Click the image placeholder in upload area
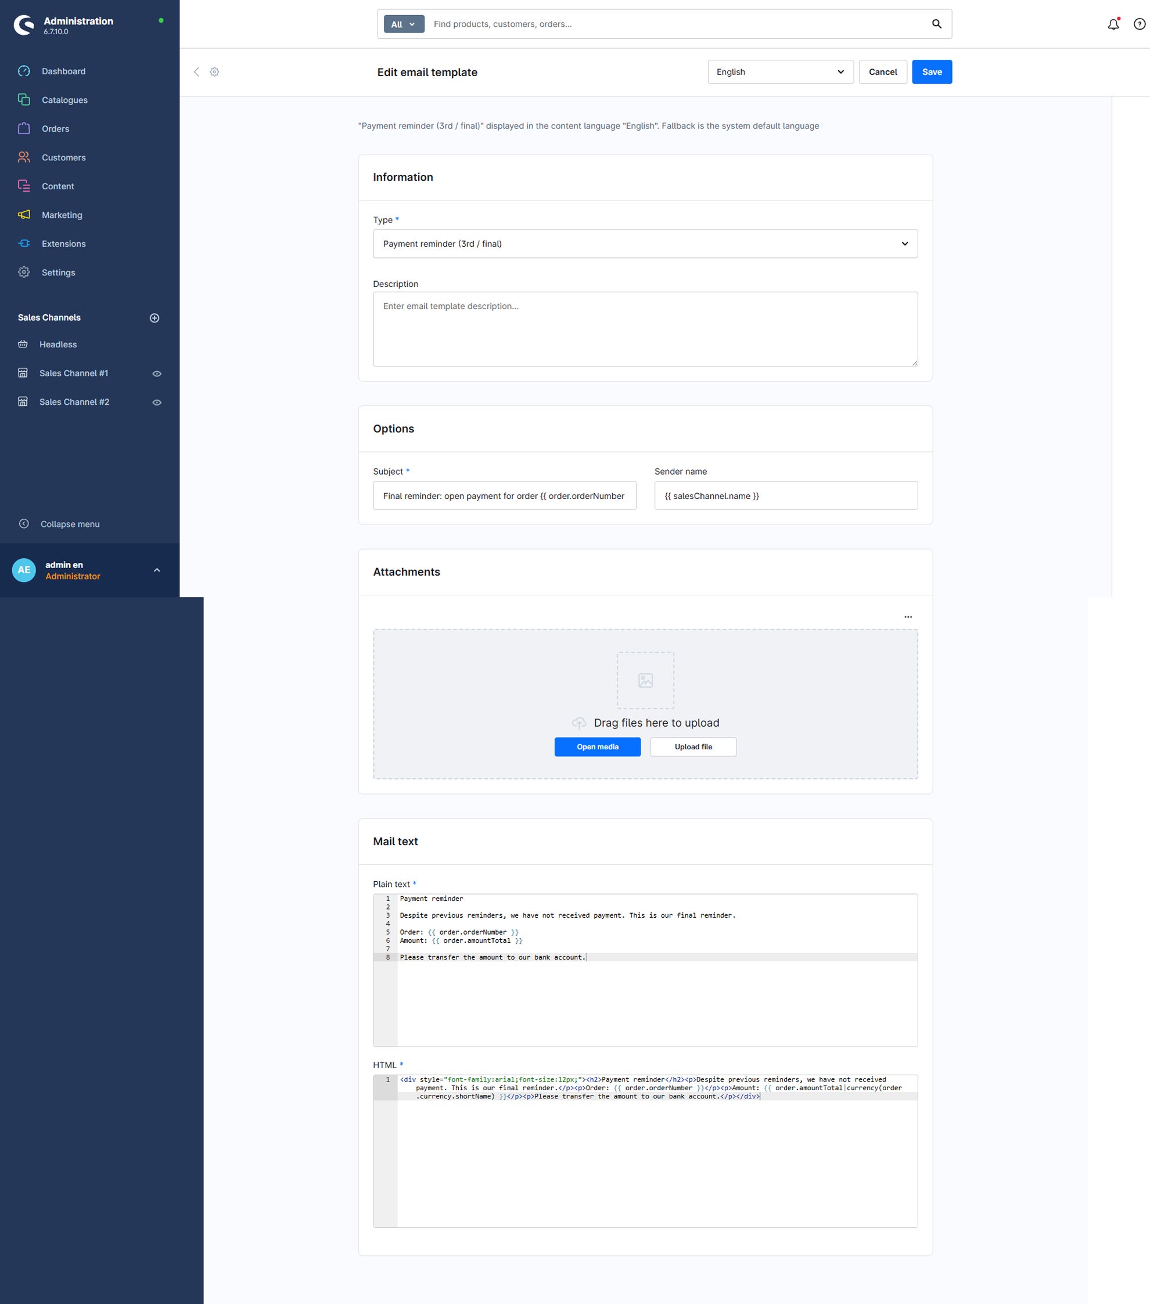This screenshot has width=1150, height=1304. pyautogui.click(x=645, y=680)
